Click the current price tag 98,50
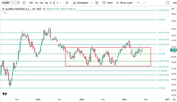Image resolution: width=177 pixels, height=102 pixels. coord(174,50)
